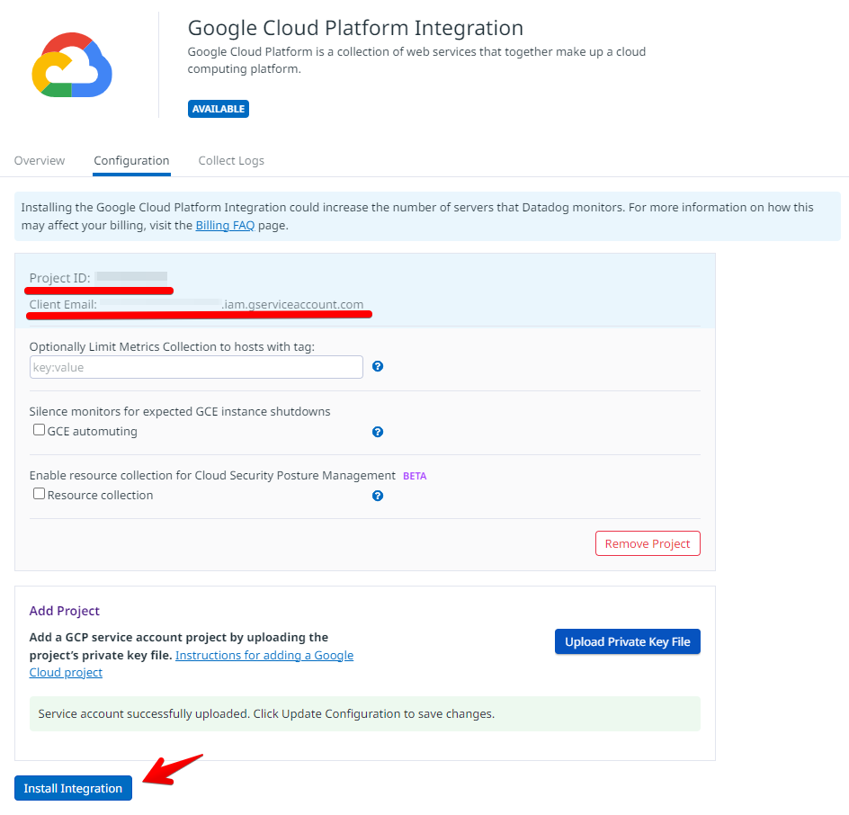Focus the key:value tag input field
The width and height of the screenshot is (849, 815).
196,367
